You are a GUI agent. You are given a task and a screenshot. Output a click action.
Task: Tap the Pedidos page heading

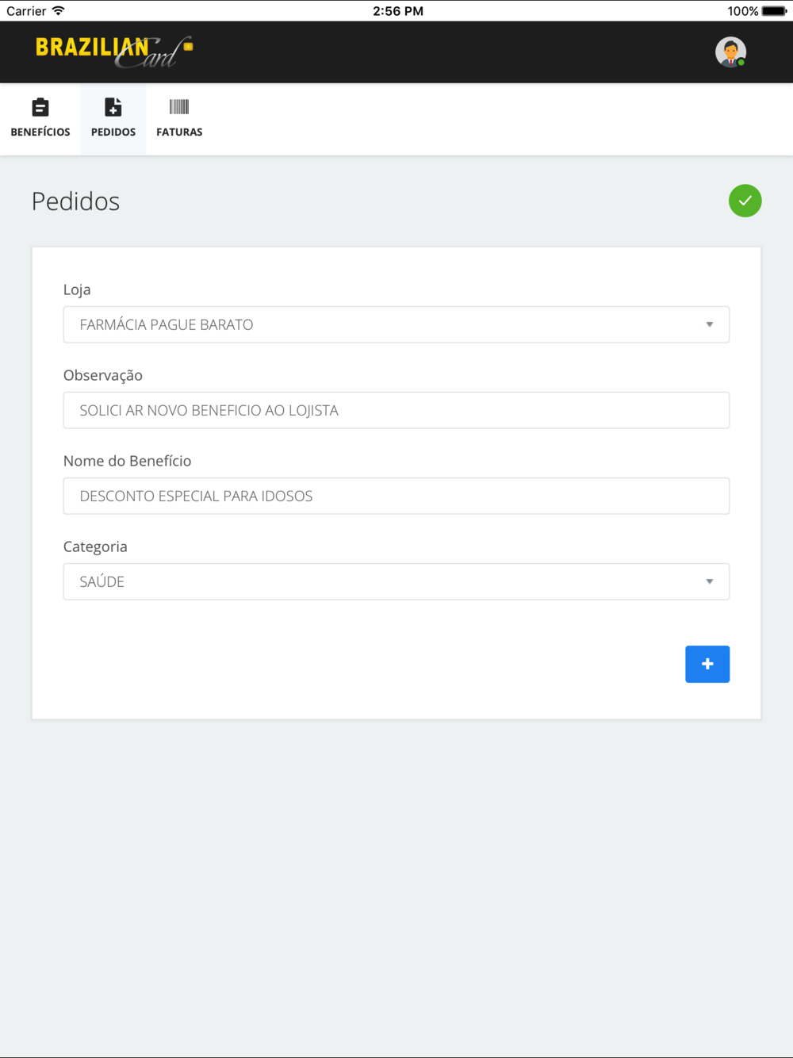[x=75, y=201]
